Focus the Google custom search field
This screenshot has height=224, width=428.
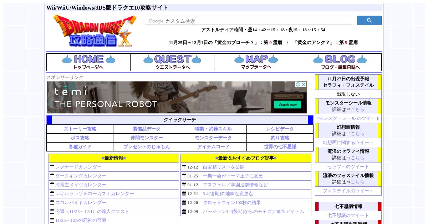[x=248, y=21]
